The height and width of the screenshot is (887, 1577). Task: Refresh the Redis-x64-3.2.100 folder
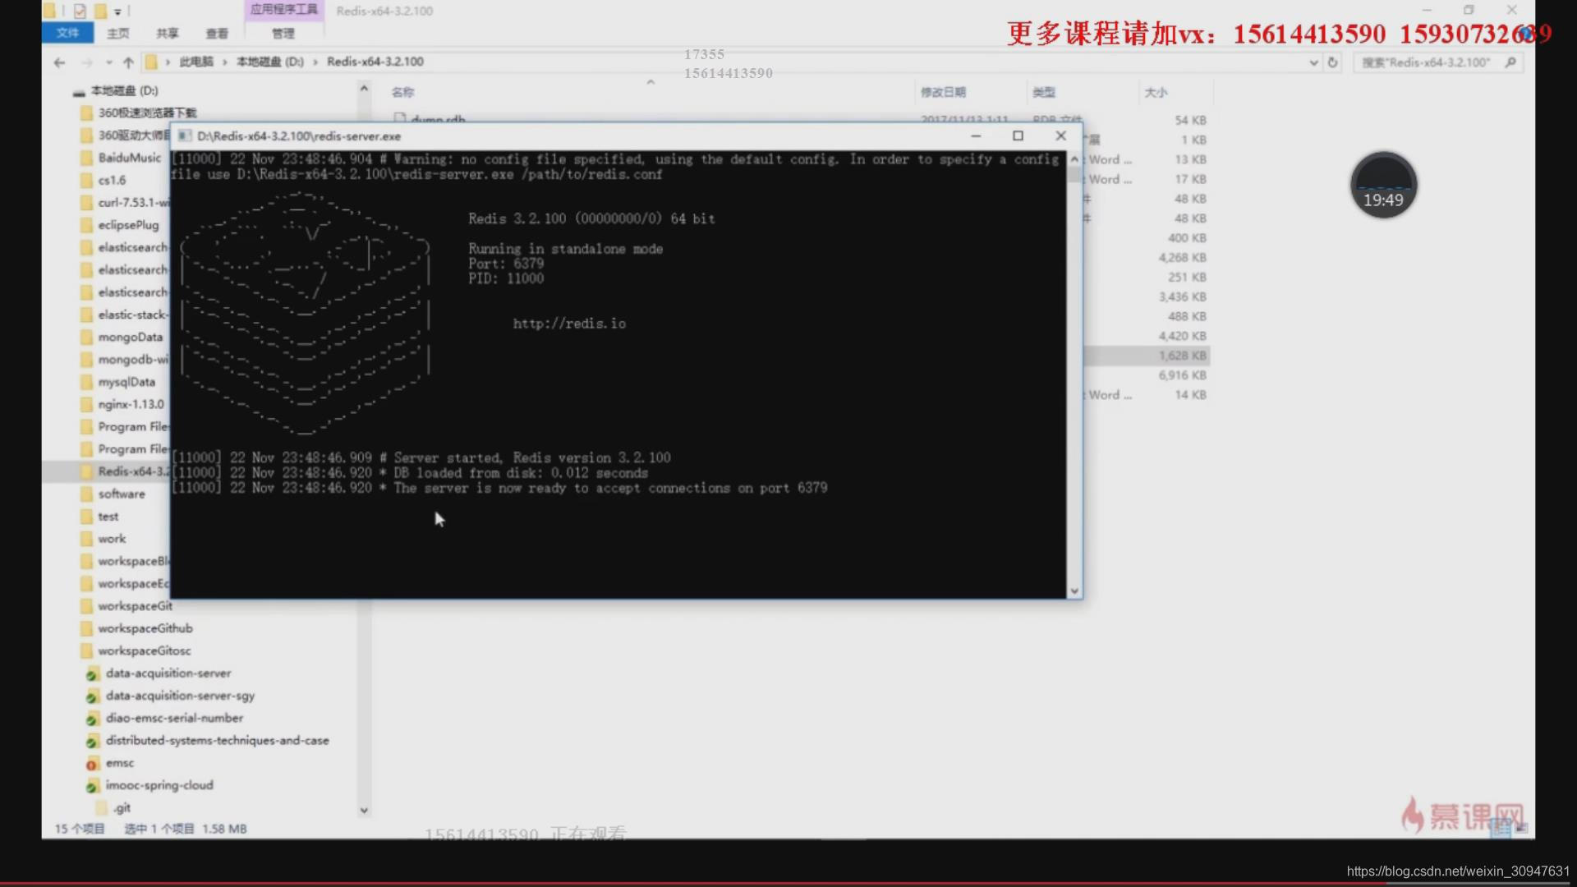point(1332,62)
